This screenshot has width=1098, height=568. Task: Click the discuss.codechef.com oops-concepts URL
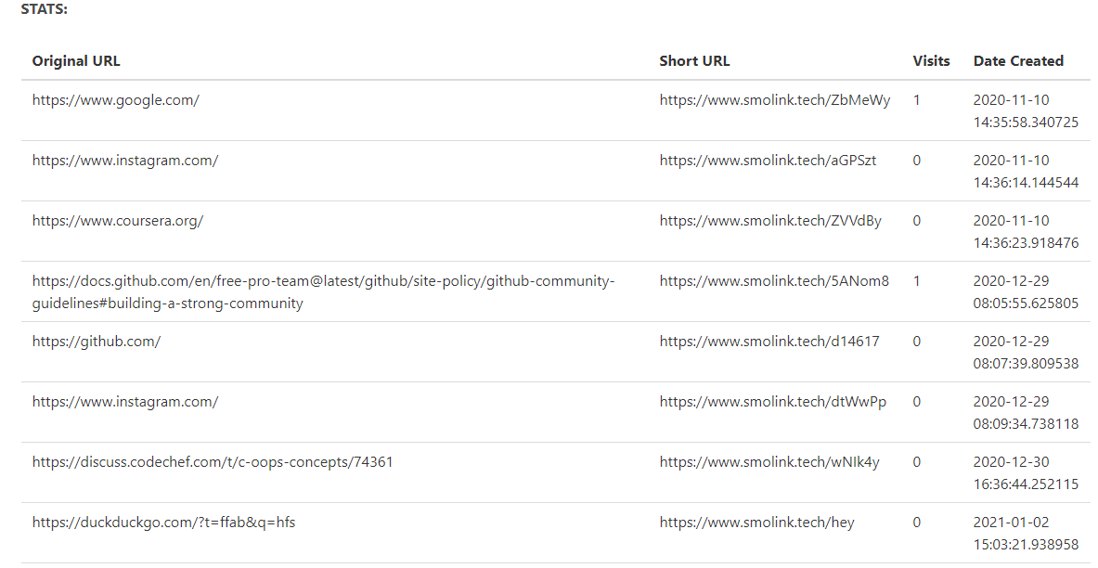(x=213, y=461)
